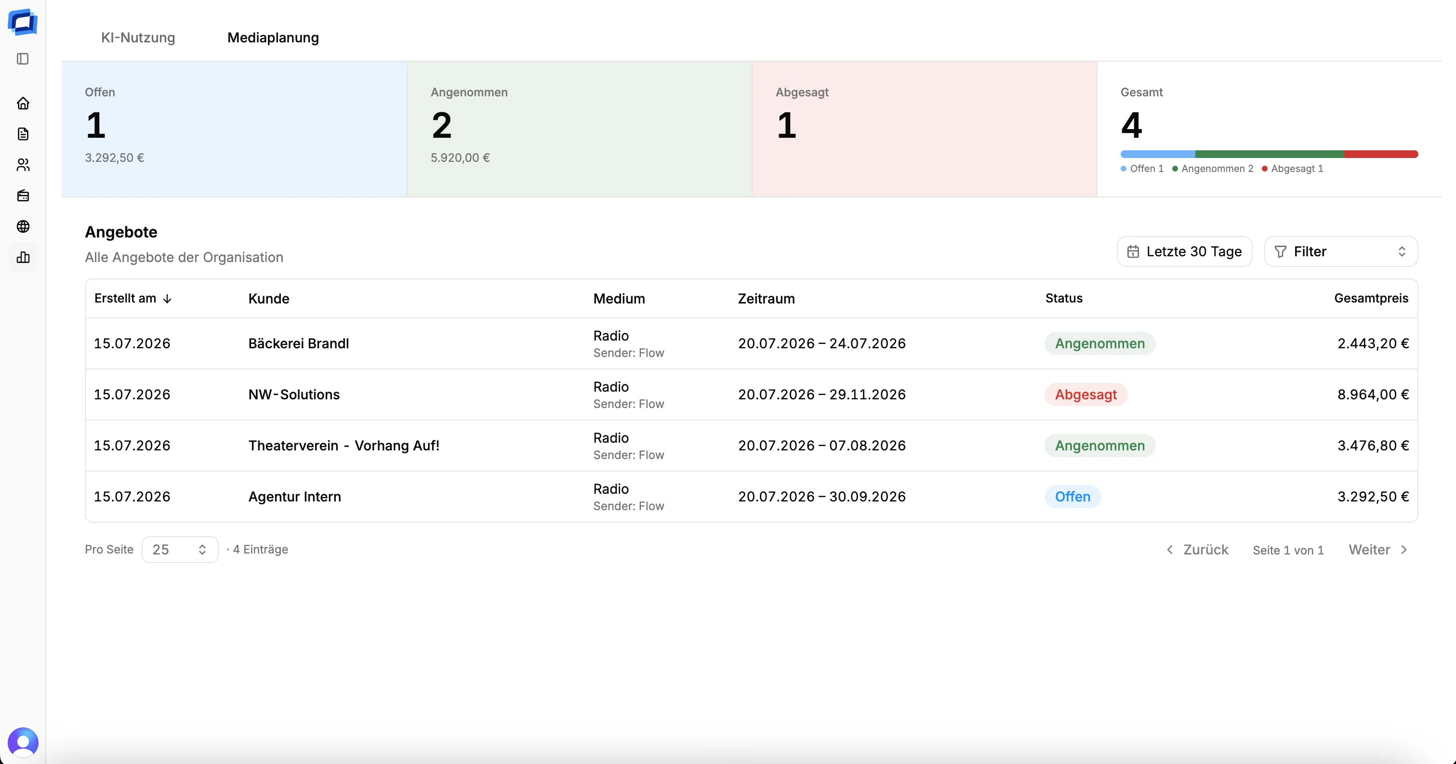Click the calendar icon in Letzte 30 Tage

click(x=1133, y=251)
